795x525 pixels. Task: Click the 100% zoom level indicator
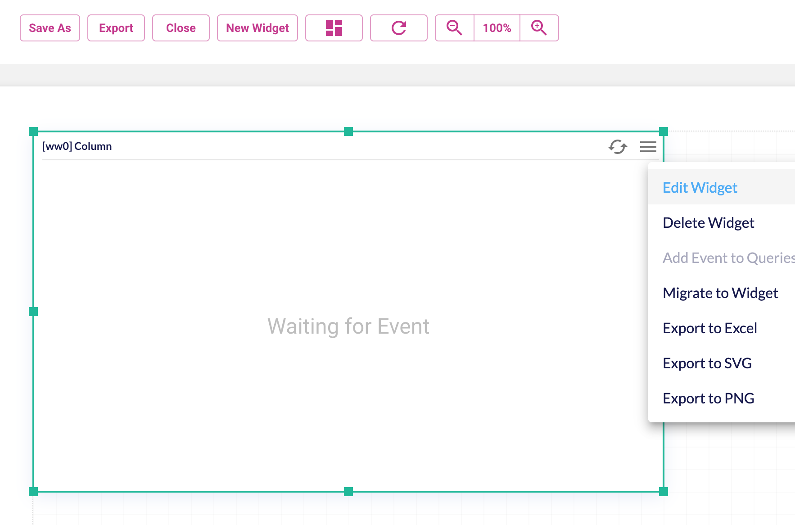[x=497, y=28]
